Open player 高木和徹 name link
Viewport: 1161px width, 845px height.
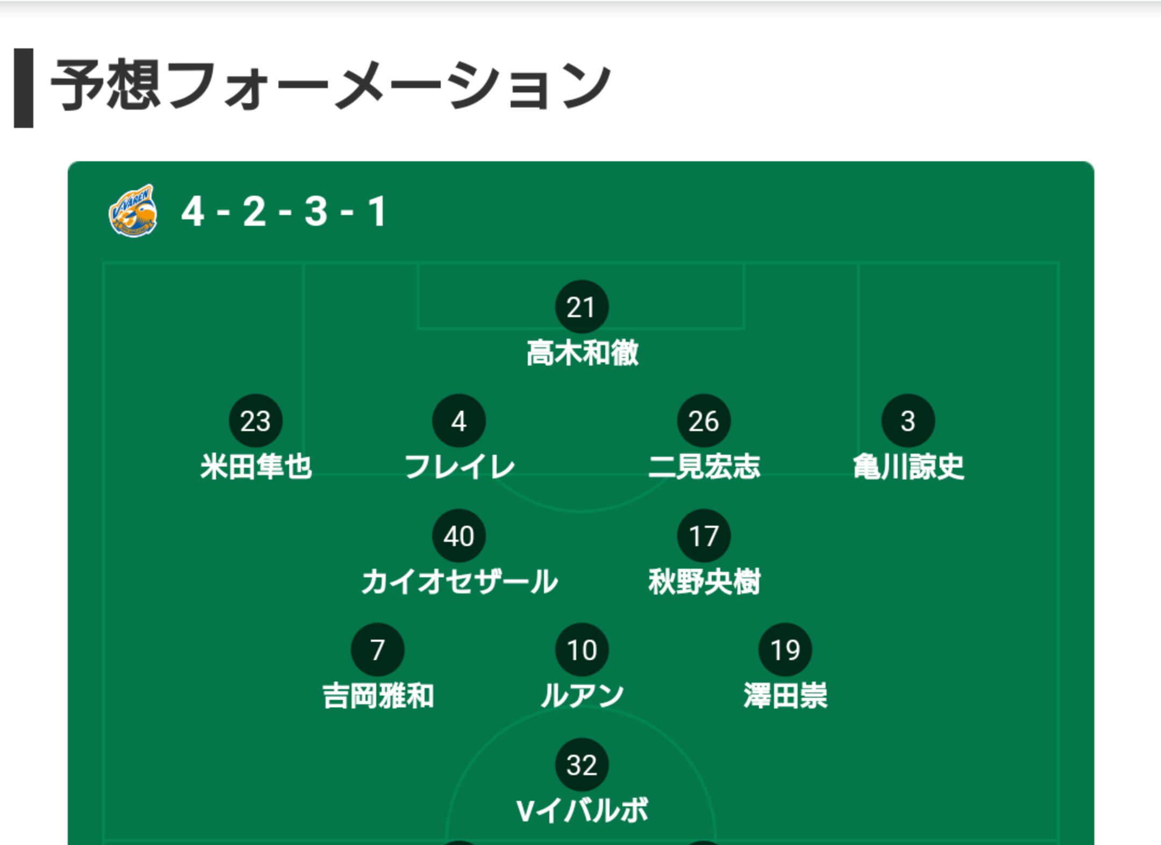point(582,353)
